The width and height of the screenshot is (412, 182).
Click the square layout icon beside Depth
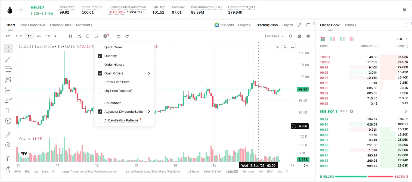[308, 25]
